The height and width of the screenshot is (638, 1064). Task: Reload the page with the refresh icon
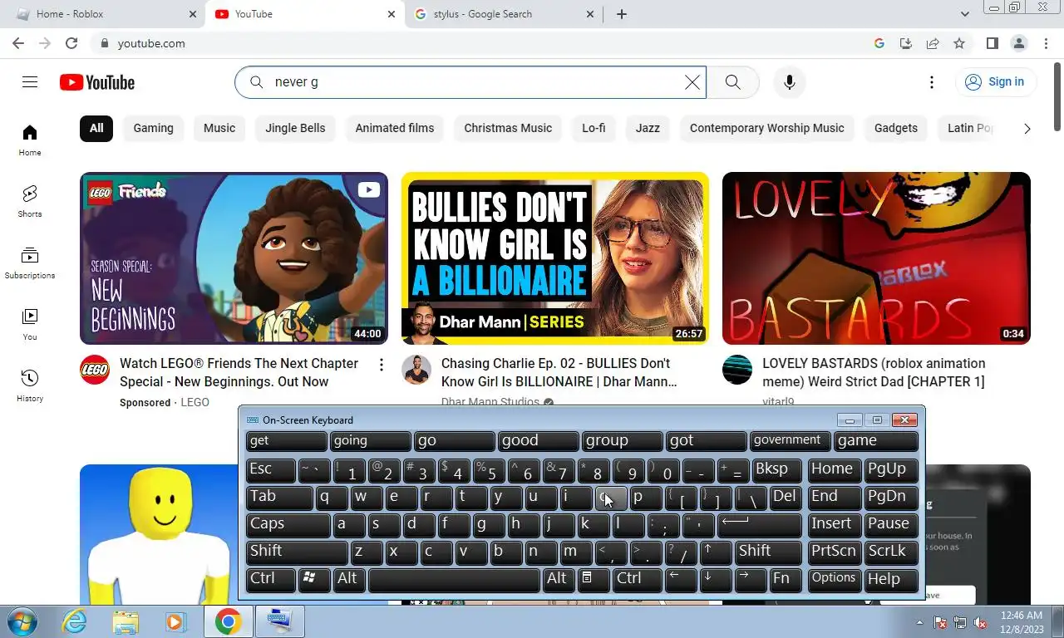click(71, 43)
